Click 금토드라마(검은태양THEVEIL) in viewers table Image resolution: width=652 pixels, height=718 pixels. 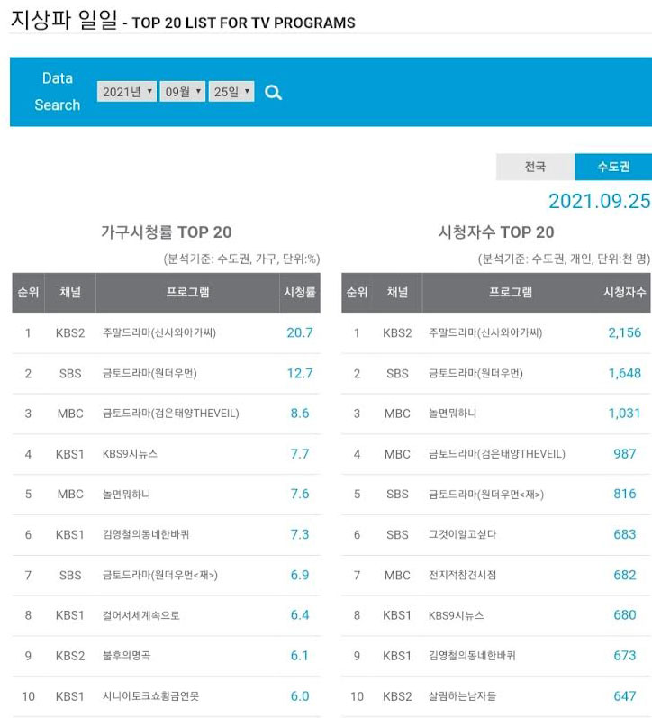(497, 454)
